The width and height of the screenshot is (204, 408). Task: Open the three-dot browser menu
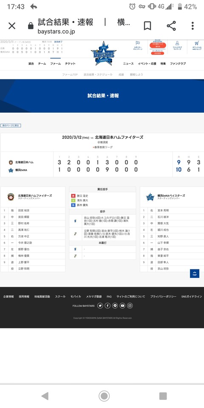[193, 26]
